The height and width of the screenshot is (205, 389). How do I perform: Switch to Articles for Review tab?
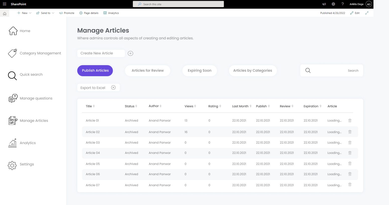[x=147, y=71]
